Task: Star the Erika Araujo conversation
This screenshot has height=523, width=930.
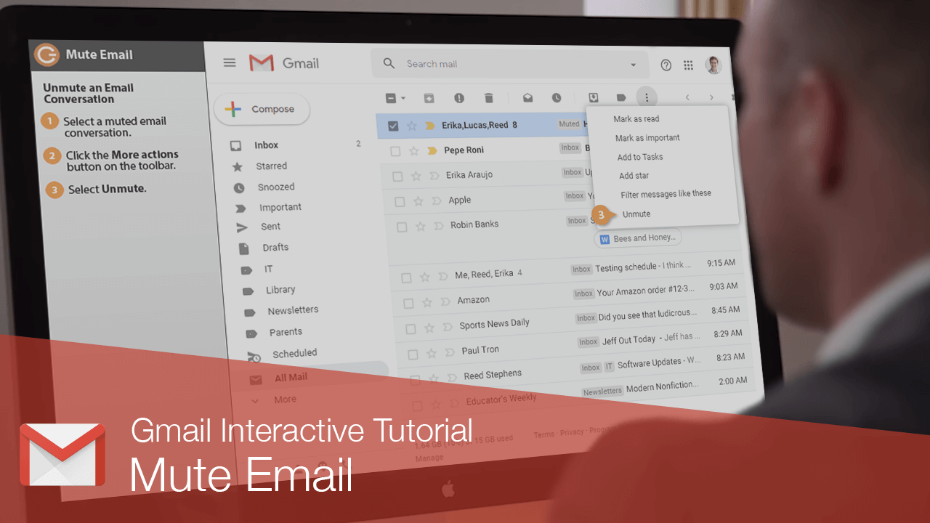Action: coord(416,174)
